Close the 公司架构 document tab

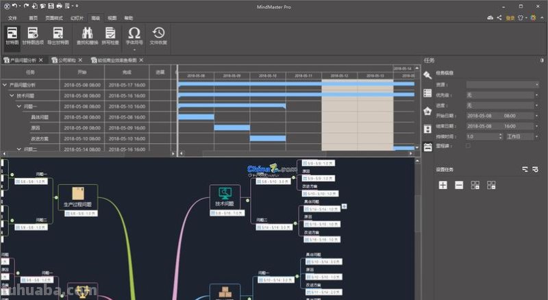click(80, 60)
